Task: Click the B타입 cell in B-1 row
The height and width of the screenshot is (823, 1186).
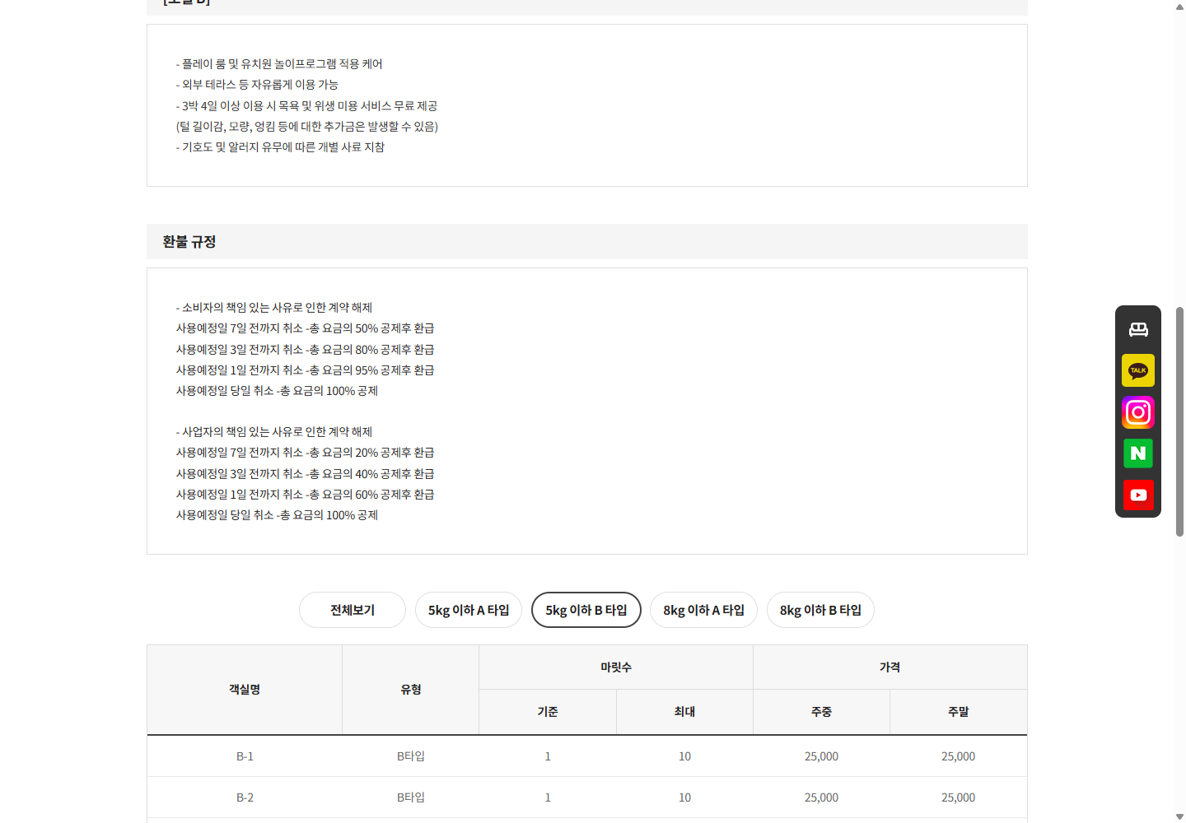Action: 411,756
